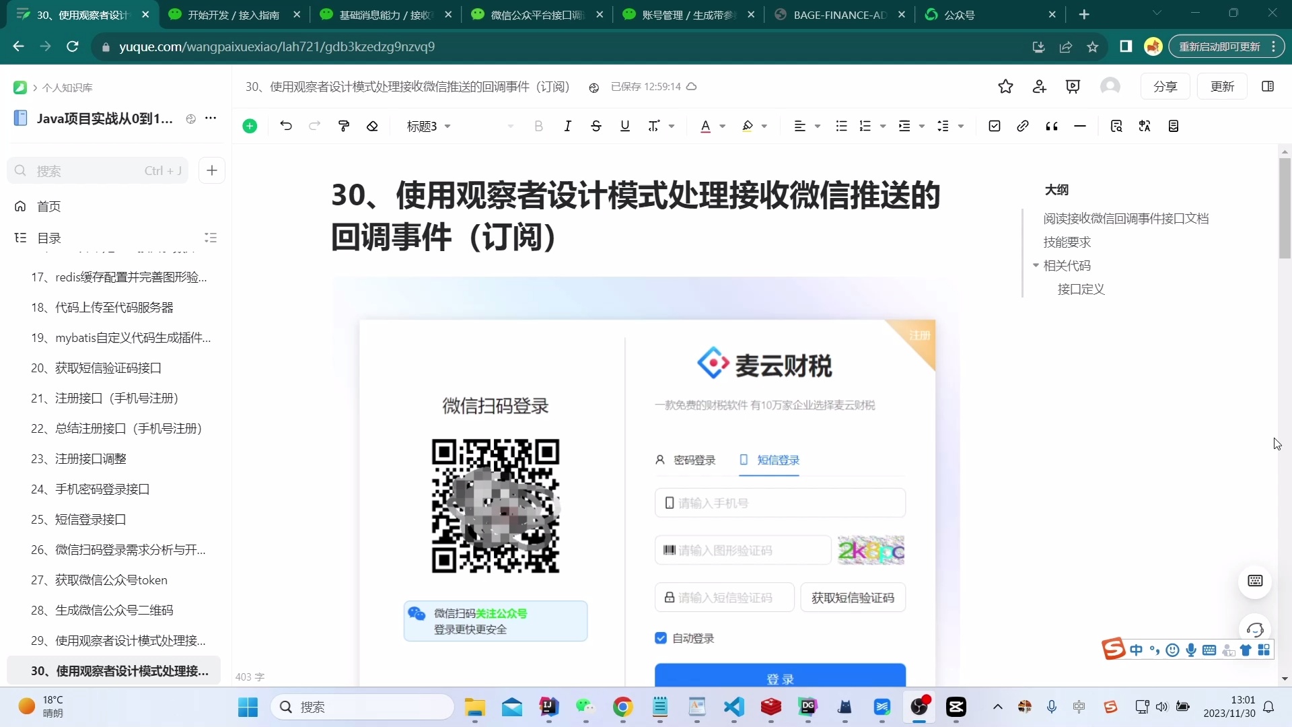Toggle underline formatting
The width and height of the screenshot is (1292, 727).
(624, 126)
